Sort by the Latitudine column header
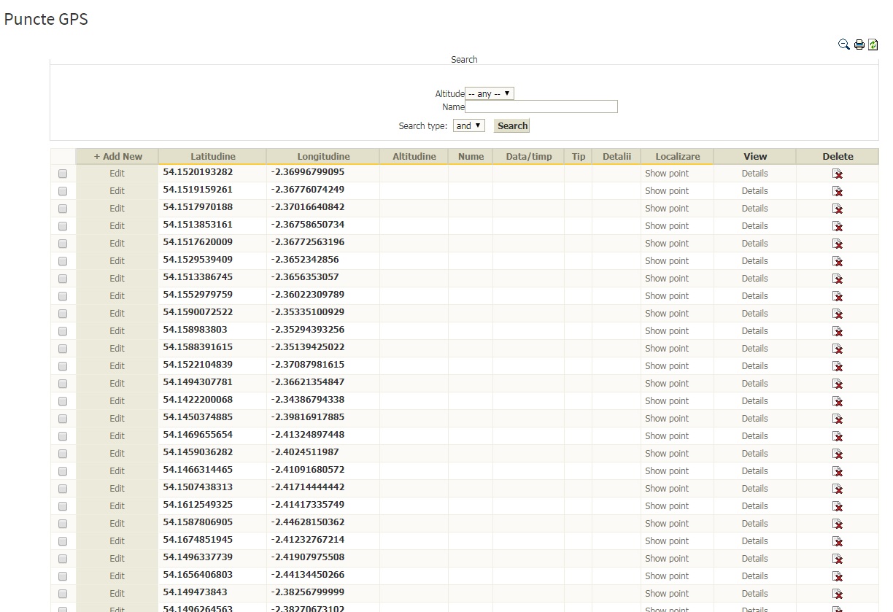 (212, 156)
